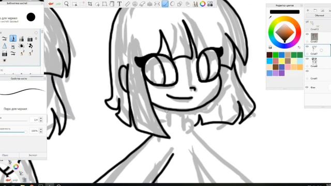Pick the smear brush in library's first row
The image size is (331, 186).
click(x=5, y=39)
